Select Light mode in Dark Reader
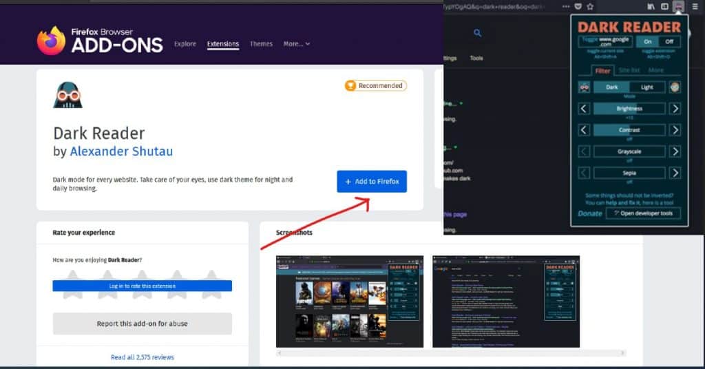Viewport: 705px width, 369px height. pos(647,87)
